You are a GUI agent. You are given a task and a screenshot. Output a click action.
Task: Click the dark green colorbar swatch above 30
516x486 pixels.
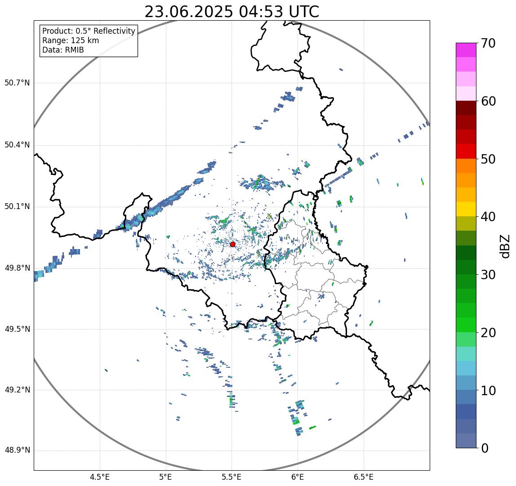(466, 267)
